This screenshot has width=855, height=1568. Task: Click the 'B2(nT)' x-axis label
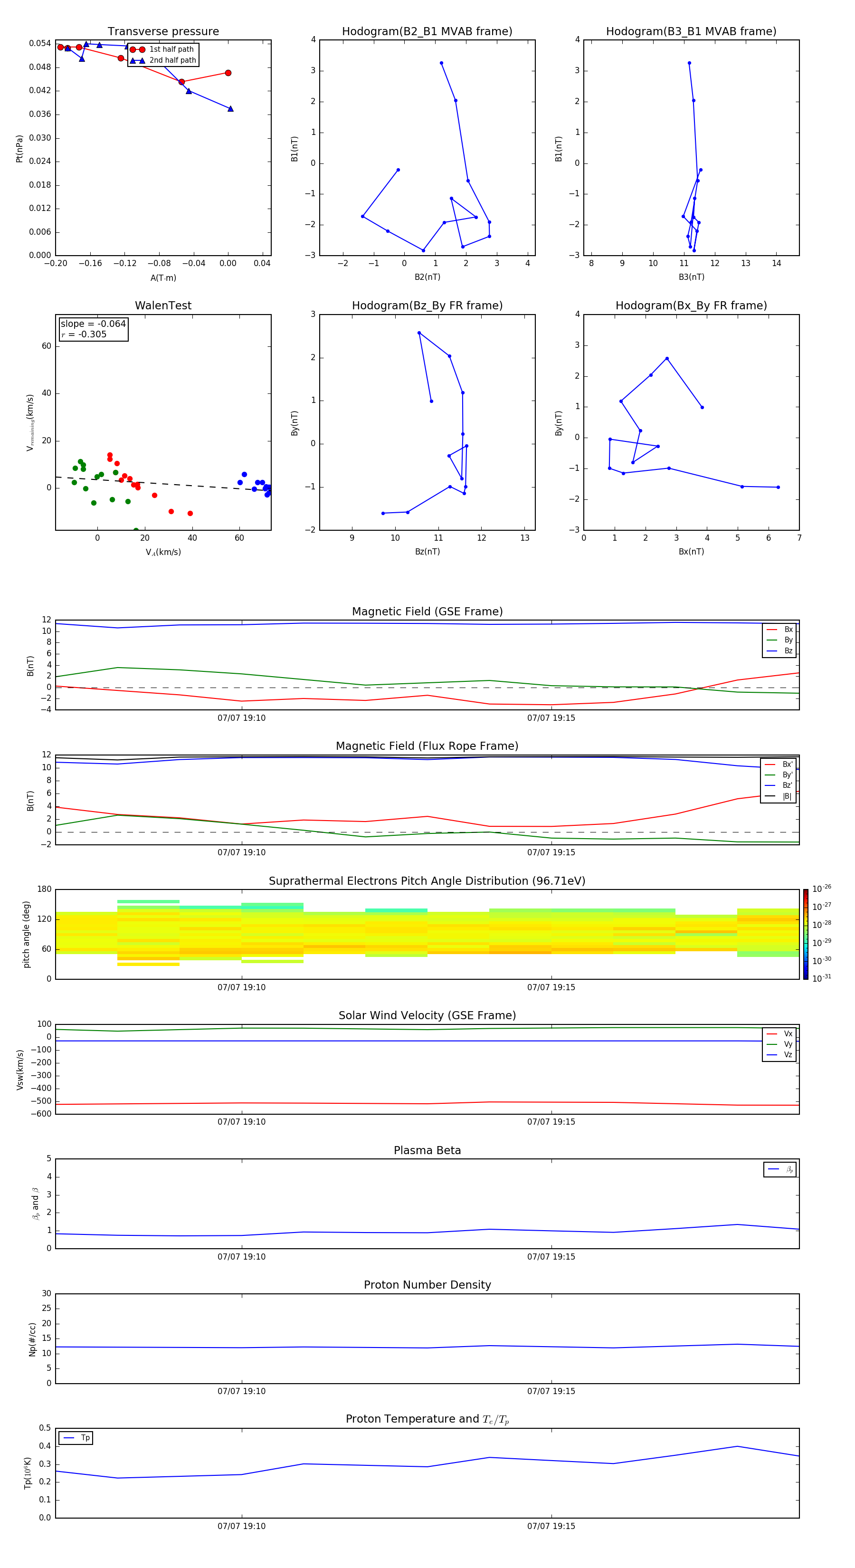pos(427,277)
